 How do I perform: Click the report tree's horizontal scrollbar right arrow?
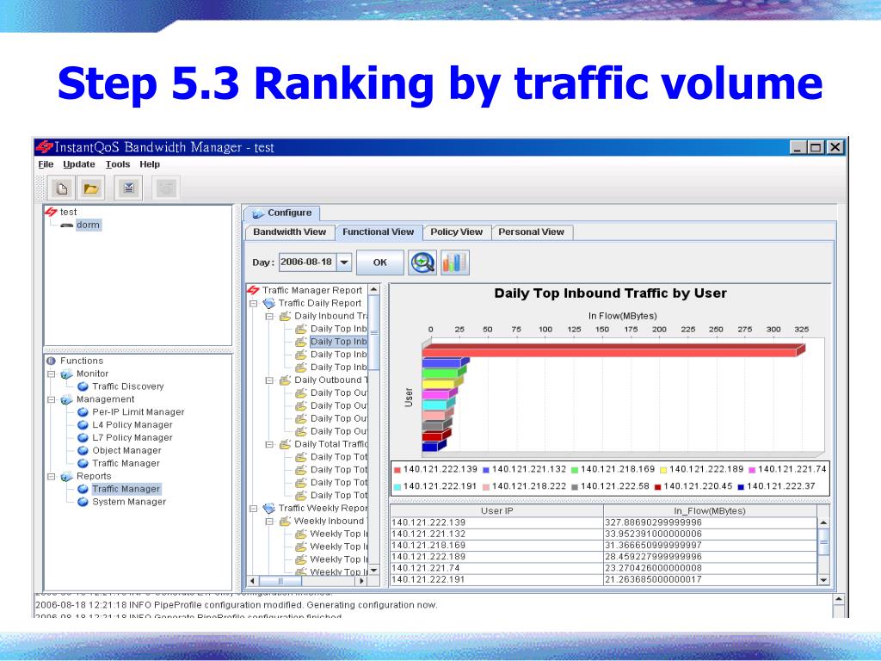362,581
